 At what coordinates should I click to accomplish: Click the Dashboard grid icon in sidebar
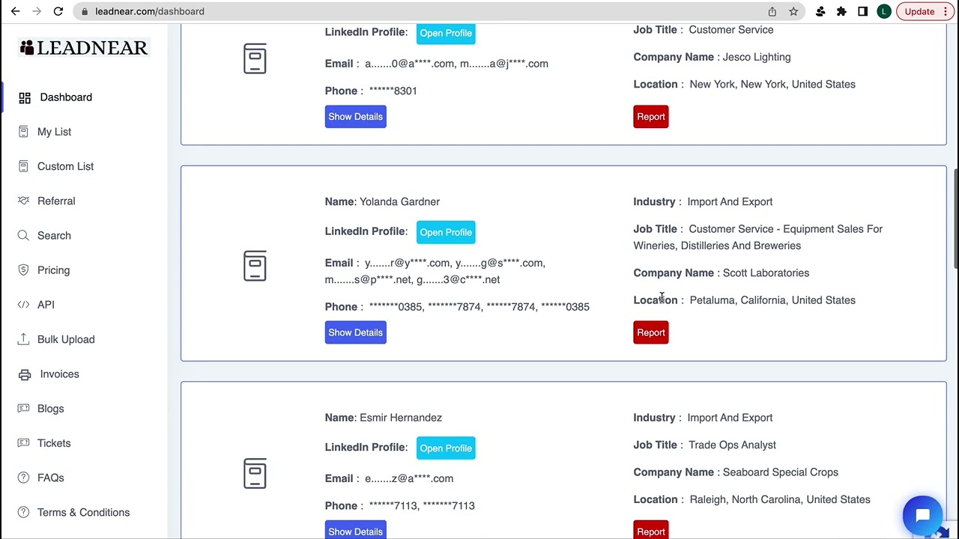tap(25, 97)
